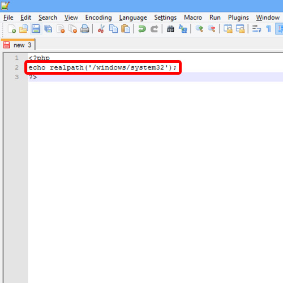
Task: Print the document via the printer icon
Action: pos(85,29)
